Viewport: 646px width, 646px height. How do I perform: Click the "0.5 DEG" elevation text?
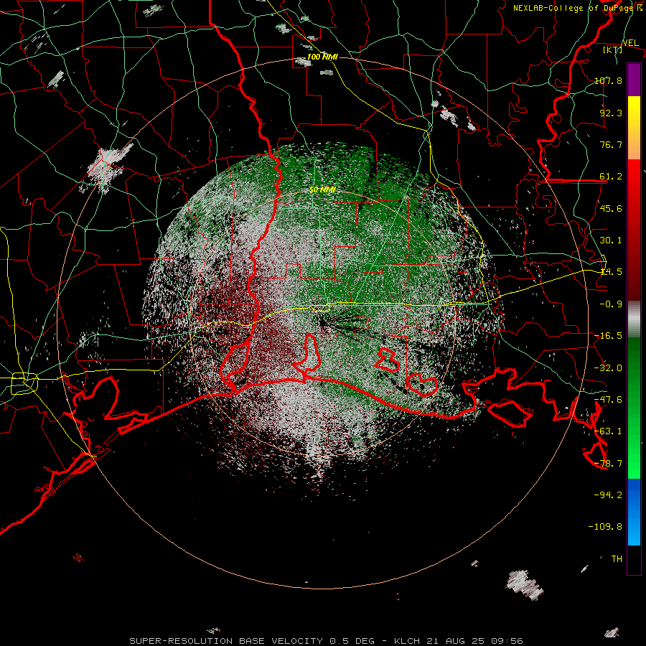(x=352, y=641)
